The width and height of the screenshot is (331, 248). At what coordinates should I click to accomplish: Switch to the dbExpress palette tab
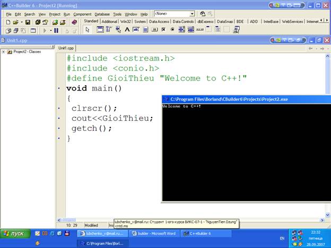(205, 22)
